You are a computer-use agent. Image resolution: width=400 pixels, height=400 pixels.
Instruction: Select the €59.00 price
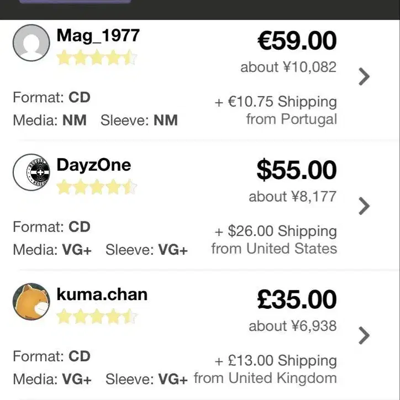297,40
